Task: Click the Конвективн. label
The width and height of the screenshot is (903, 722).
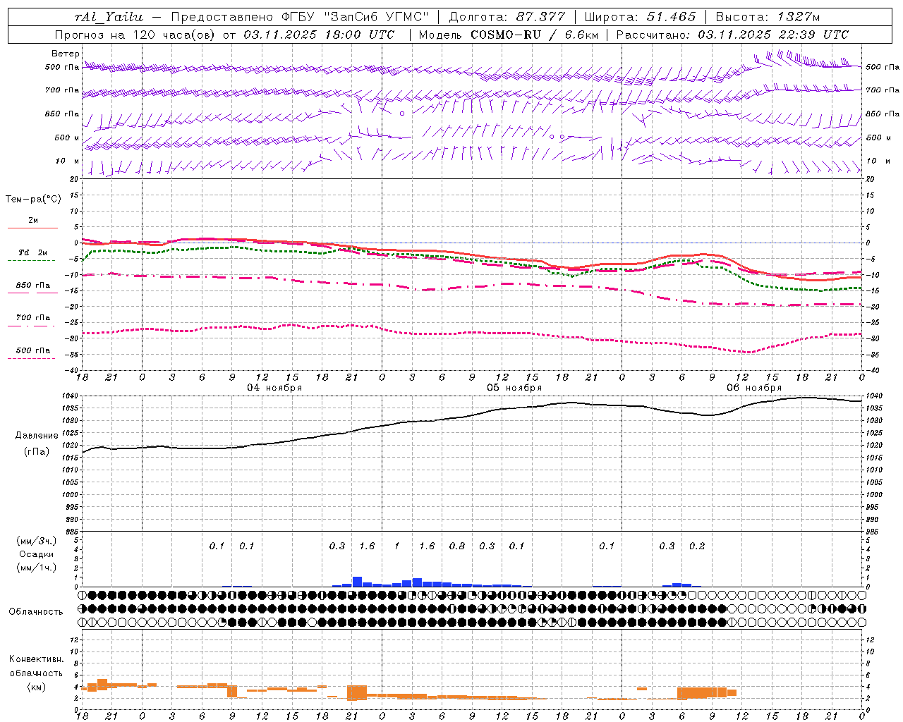Action: (36, 659)
